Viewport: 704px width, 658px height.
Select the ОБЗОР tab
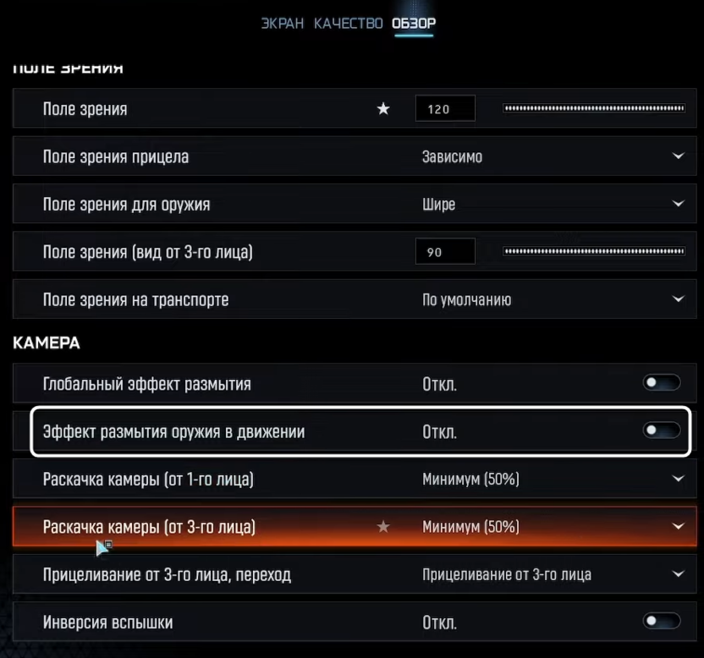[414, 23]
